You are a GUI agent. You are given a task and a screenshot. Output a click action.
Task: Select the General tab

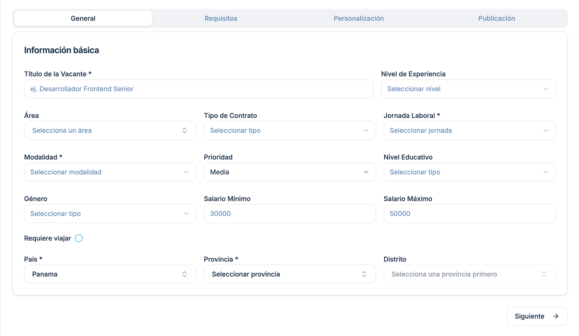[x=83, y=18]
